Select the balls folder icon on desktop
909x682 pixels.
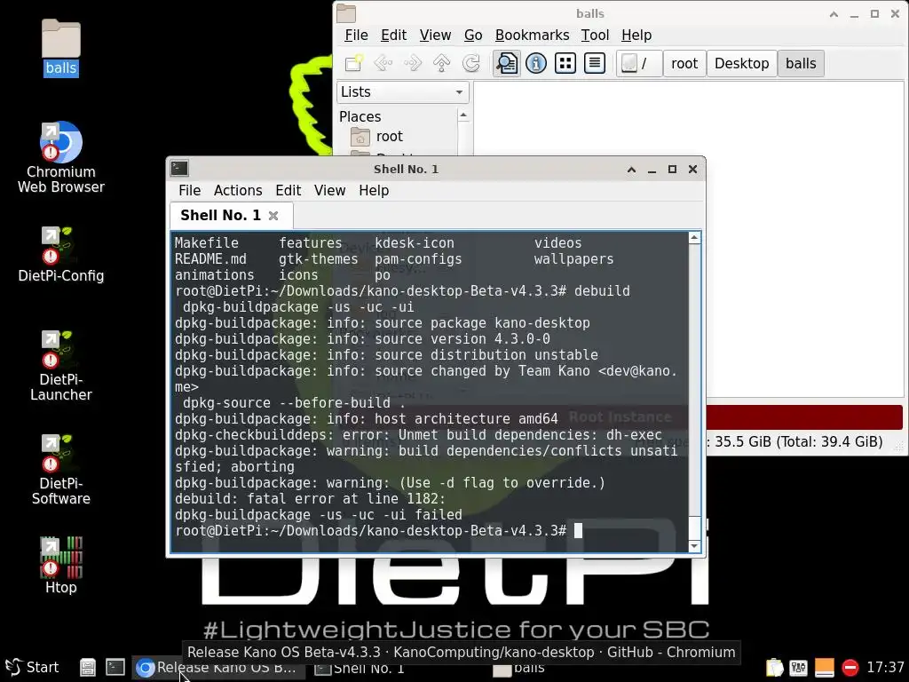61,48
